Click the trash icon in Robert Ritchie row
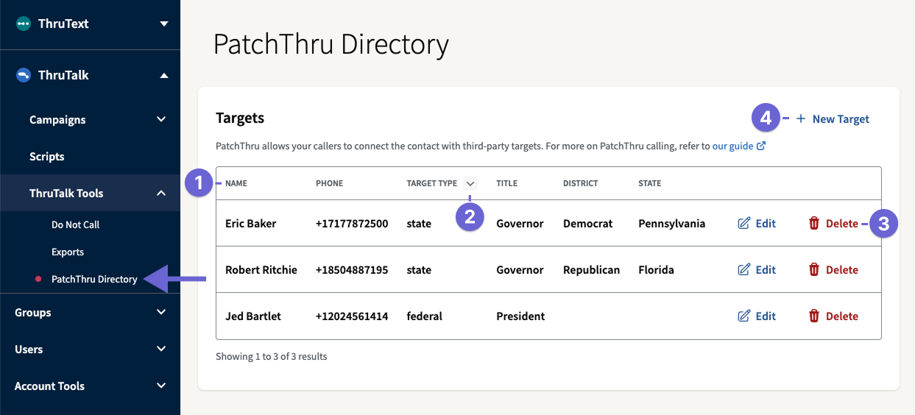 click(814, 269)
